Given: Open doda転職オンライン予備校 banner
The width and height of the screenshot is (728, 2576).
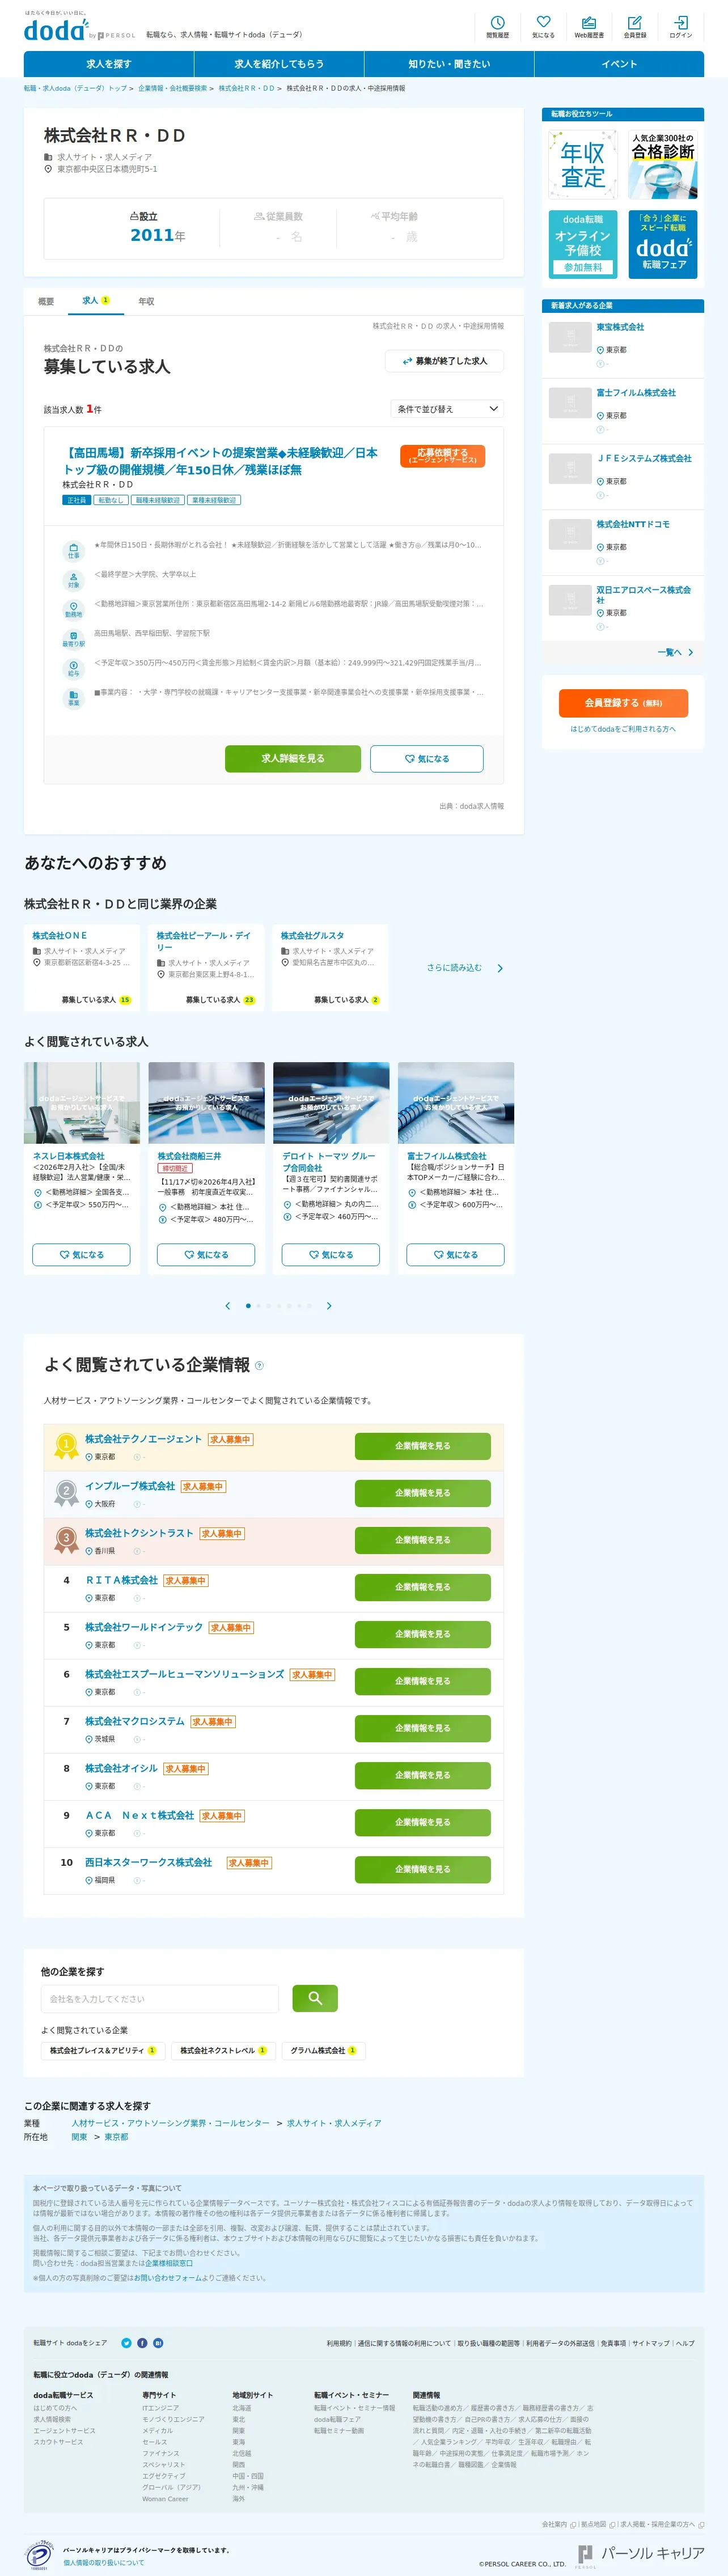Looking at the screenshot, I should [583, 244].
